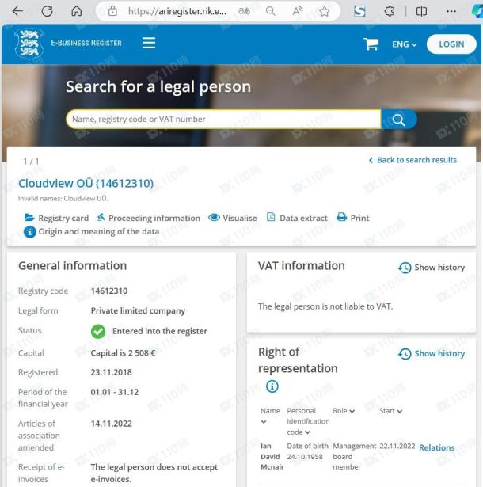Open the hamburger navigation menu

tap(149, 43)
